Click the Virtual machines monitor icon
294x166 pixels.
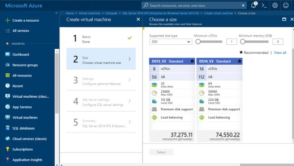coord(8,117)
